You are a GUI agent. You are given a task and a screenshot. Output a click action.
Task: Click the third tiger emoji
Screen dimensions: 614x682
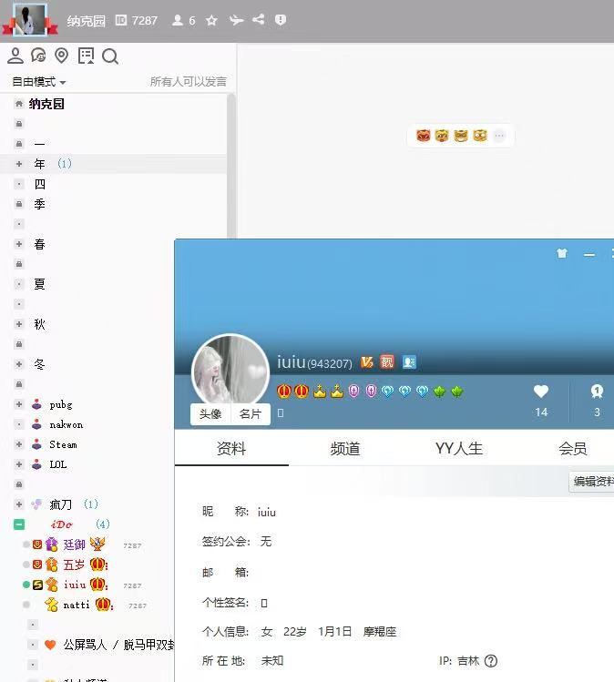(x=461, y=136)
